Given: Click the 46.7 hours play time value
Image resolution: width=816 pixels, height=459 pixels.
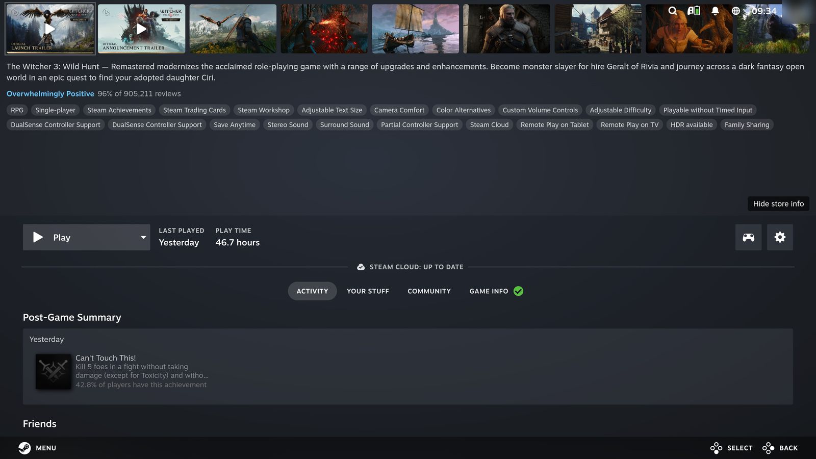Looking at the screenshot, I should tap(237, 243).
